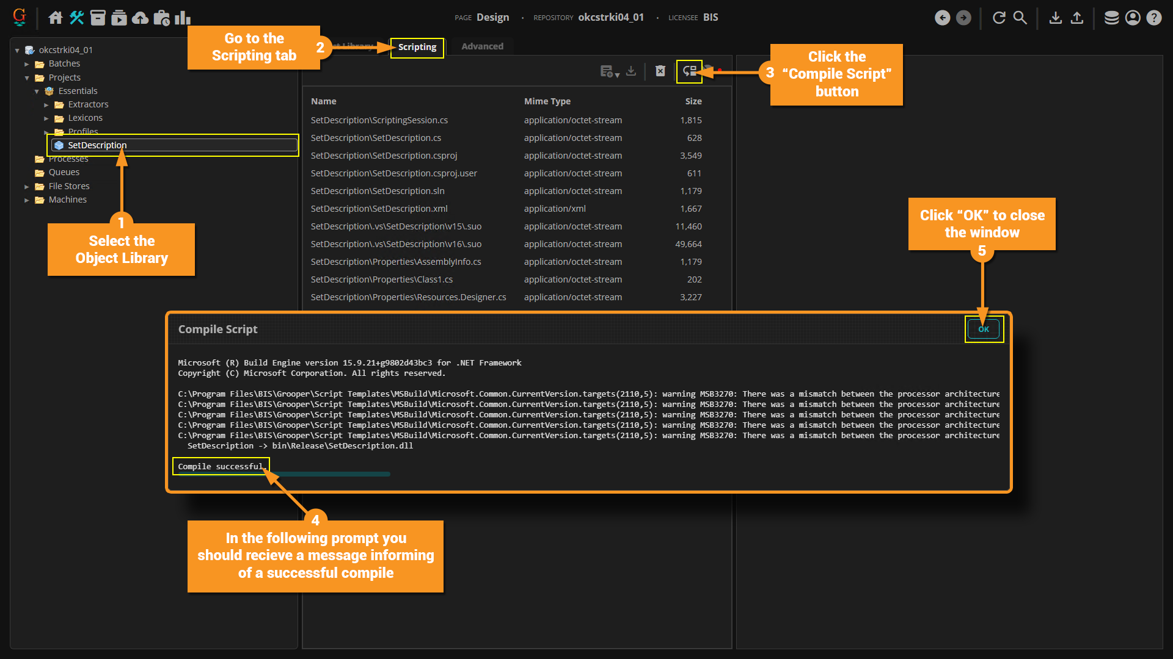1173x659 pixels.
Task: Click the Name column header
Action: [324, 101]
